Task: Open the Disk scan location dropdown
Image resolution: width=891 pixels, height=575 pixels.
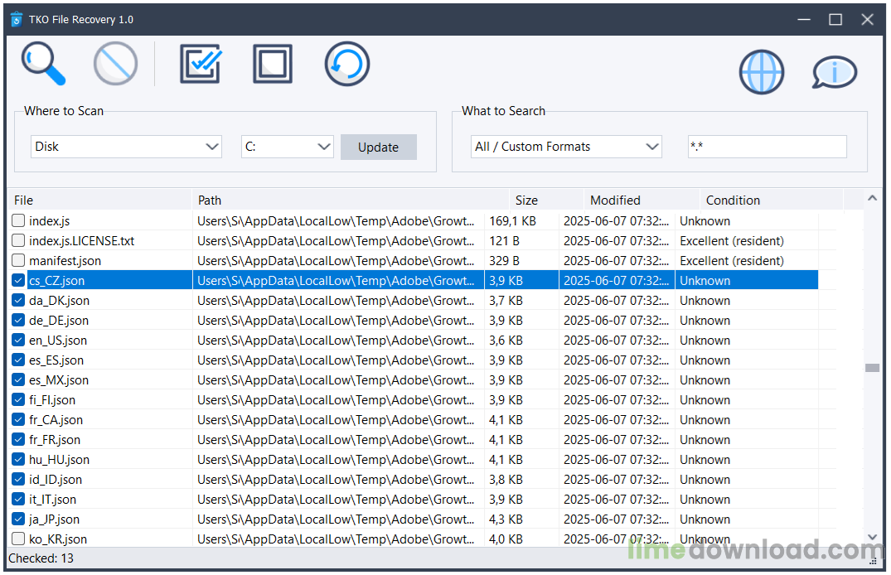Action: pos(126,147)
